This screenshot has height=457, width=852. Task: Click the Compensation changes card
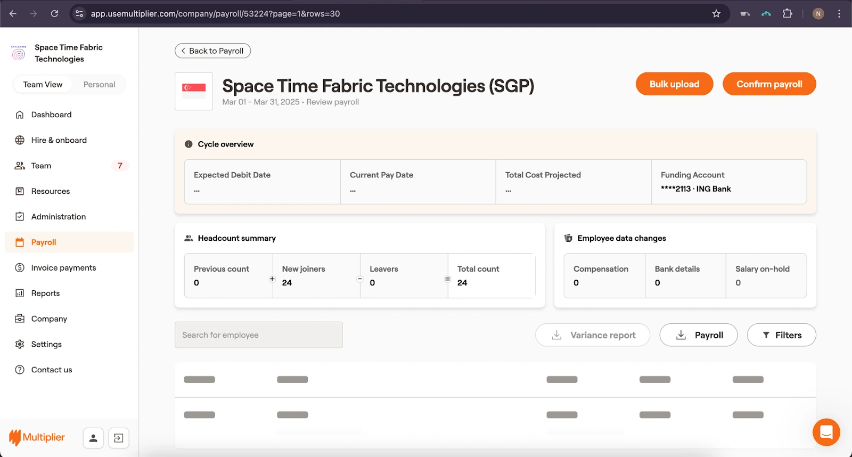tap(604, 276)
